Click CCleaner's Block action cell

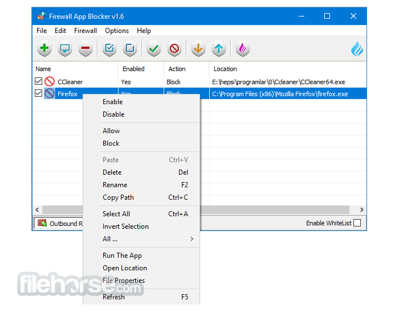(173, 82)
